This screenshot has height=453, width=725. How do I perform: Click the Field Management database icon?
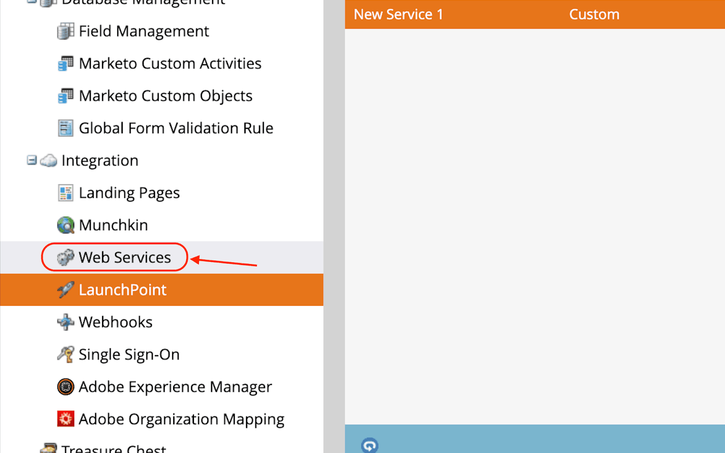(x=65, y=31)
